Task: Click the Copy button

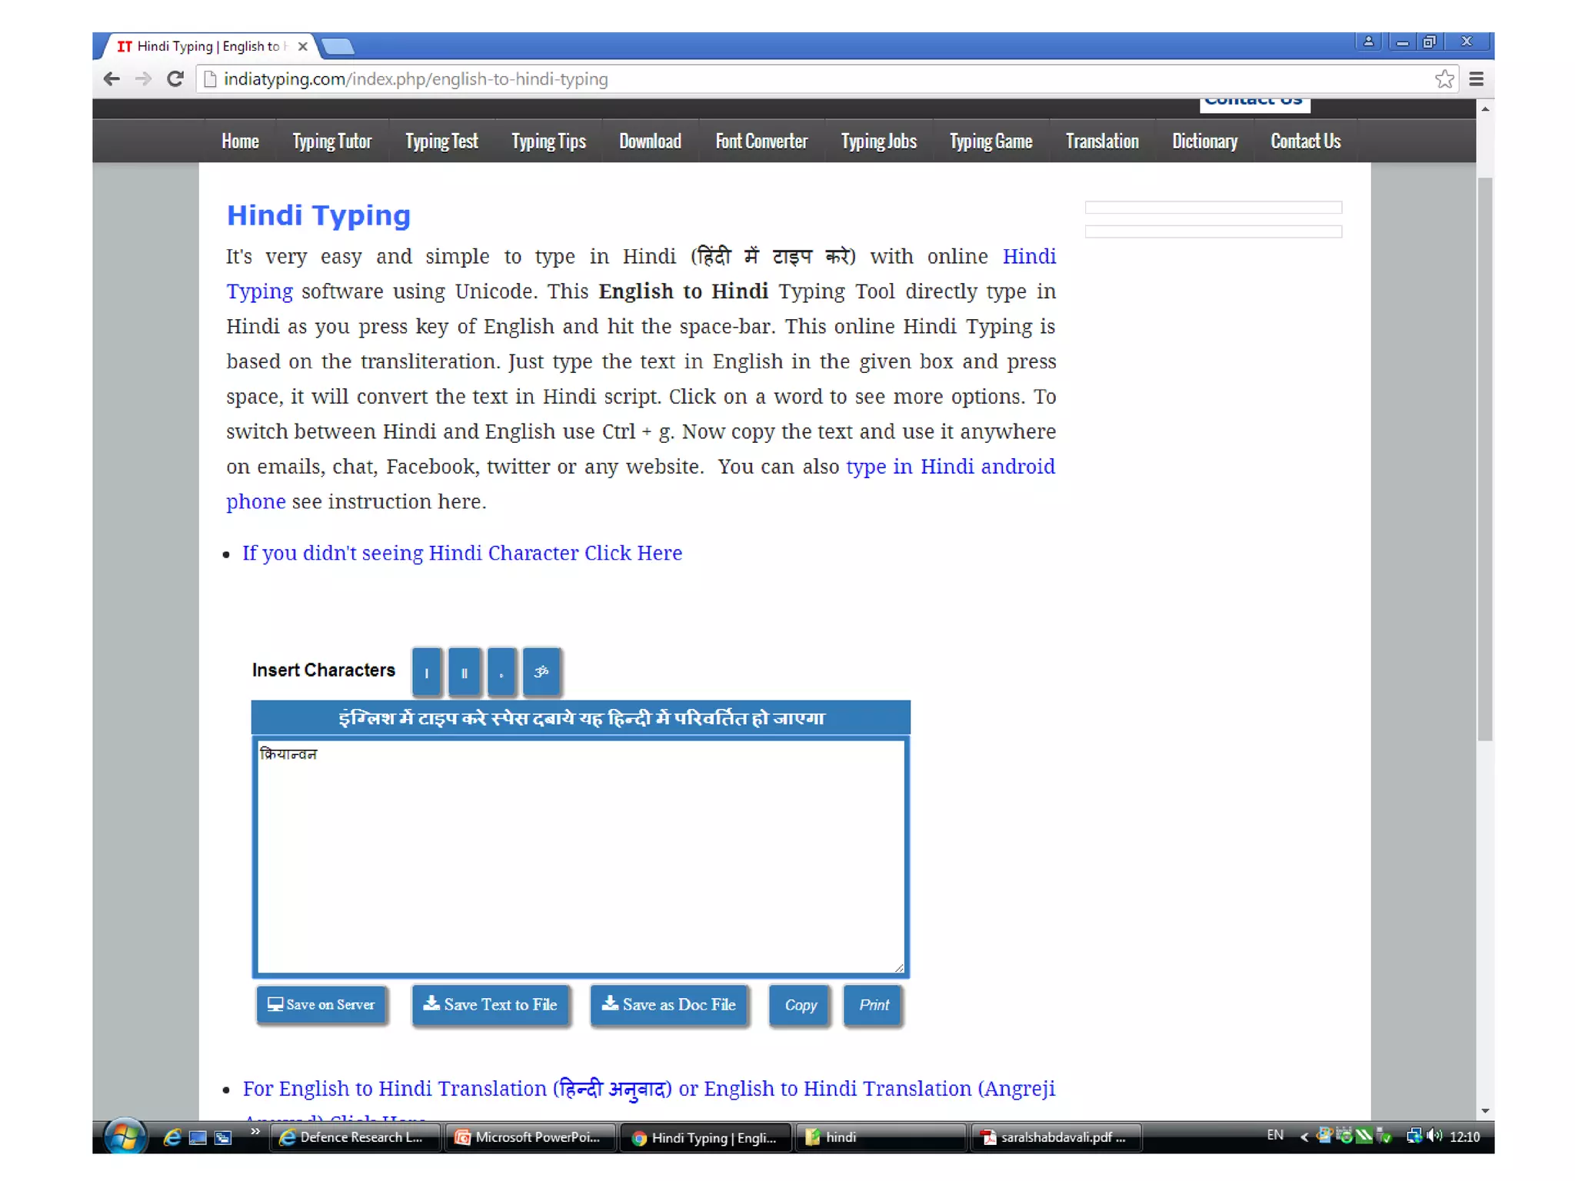Action: click(x=800, y=1005)
